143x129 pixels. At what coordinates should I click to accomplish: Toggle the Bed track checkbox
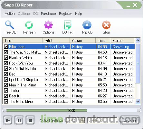[6, 74]
